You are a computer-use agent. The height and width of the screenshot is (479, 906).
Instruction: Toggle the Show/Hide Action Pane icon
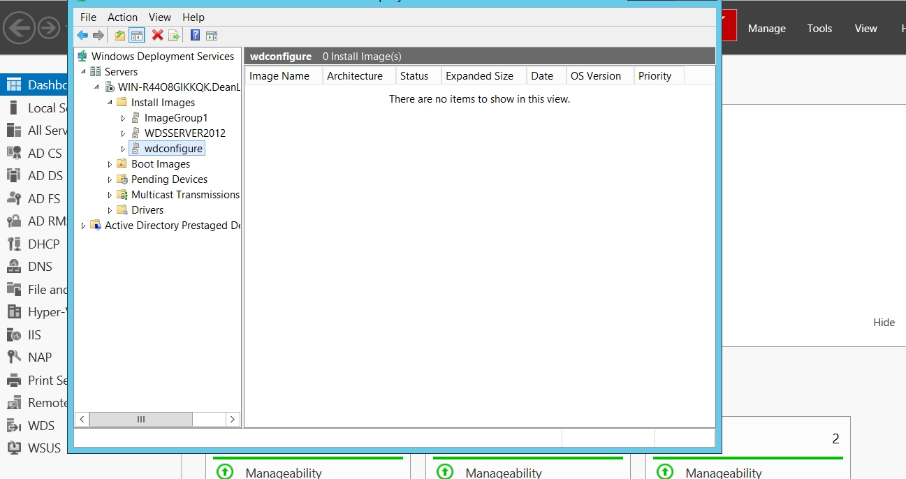212,36
